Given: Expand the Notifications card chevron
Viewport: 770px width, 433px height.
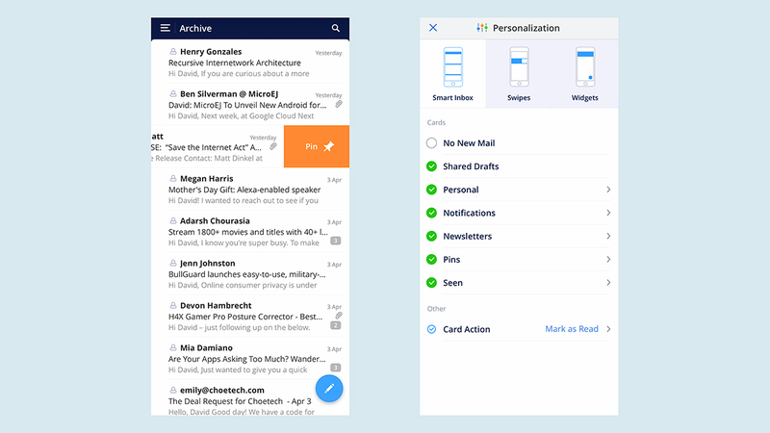Looking at the screenshot, I should (x=608, y=213).
